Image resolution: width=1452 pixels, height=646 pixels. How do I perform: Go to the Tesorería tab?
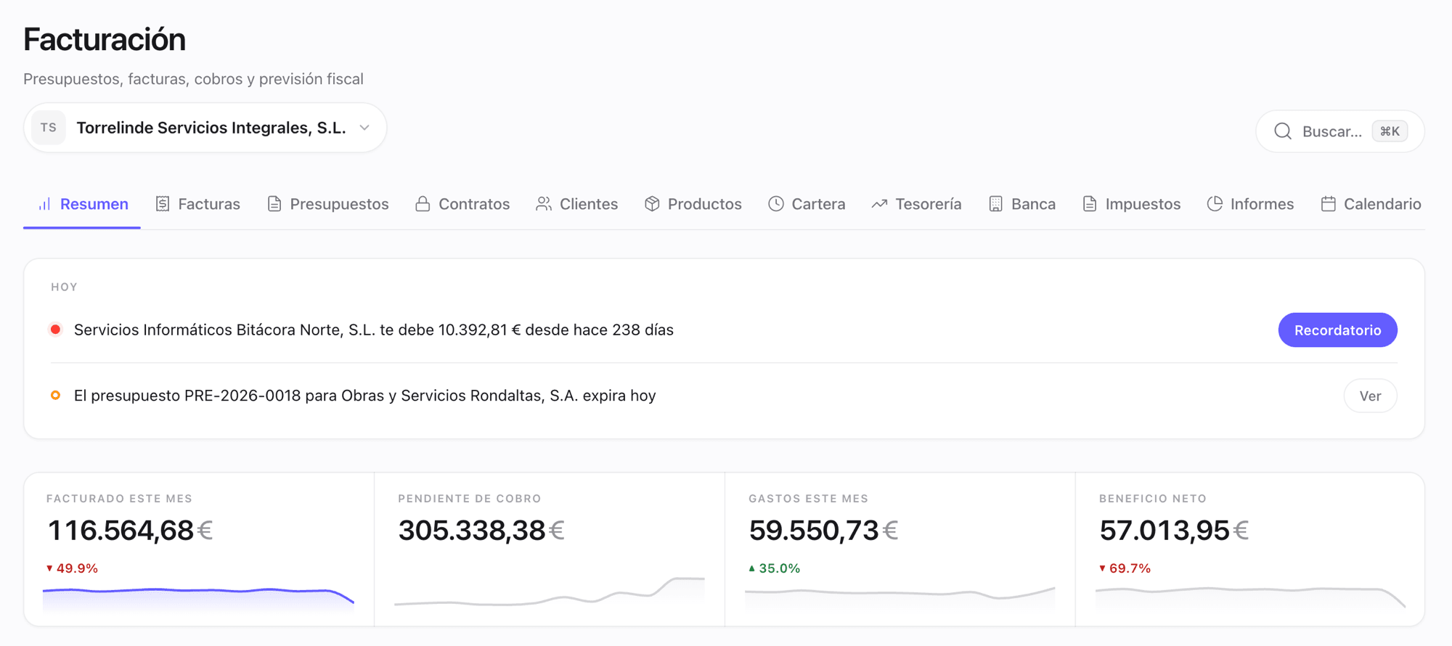tap(916, 204)
